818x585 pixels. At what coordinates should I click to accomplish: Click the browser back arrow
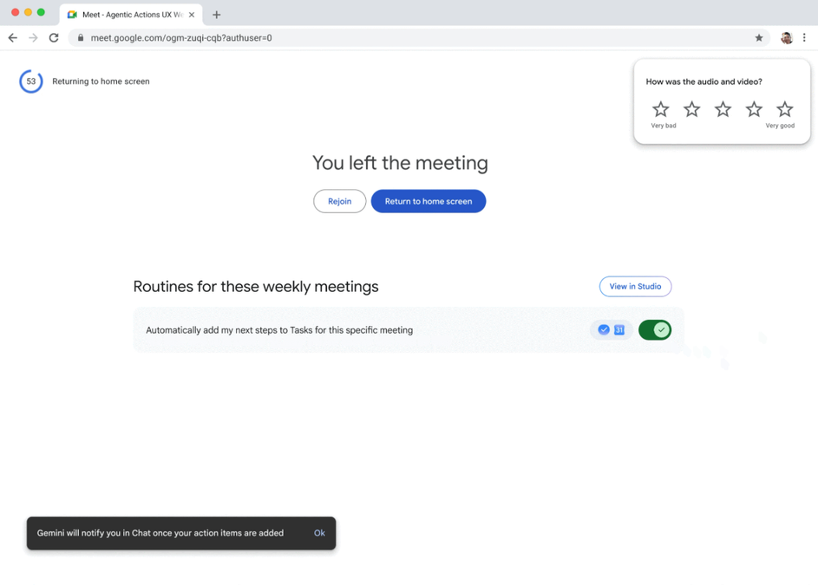click(13, 37)
